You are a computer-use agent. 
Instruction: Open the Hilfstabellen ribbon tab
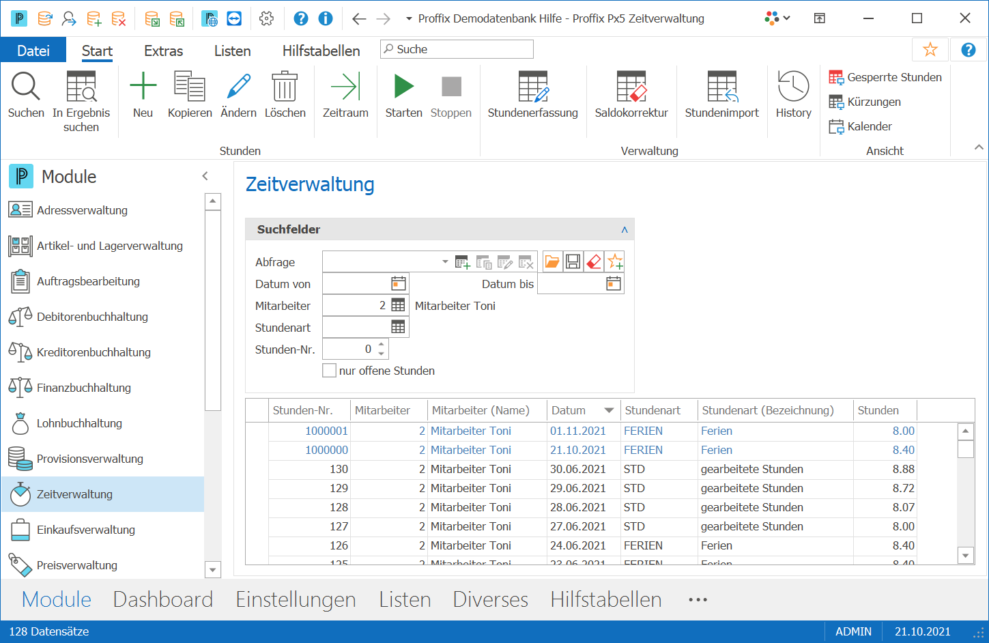(x=321, y=51)
